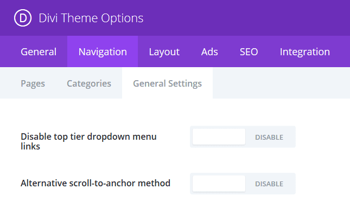The height and width of the screenshot is (215, 350).
Task: Click the Divi Theme Options title
Action: 91,18
